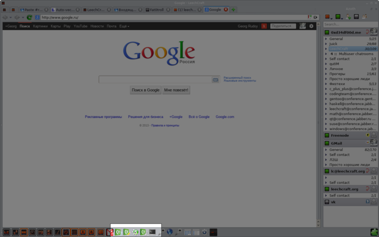379x237 pixels.
Task: Click the Google favicon beside the URL
Action: coord(37,17)
